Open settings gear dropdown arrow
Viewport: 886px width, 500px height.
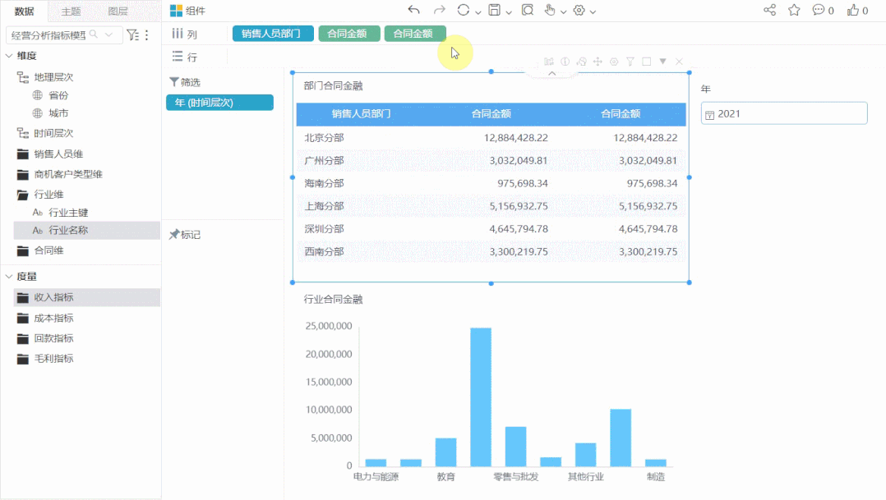click(x=593, y=12)
